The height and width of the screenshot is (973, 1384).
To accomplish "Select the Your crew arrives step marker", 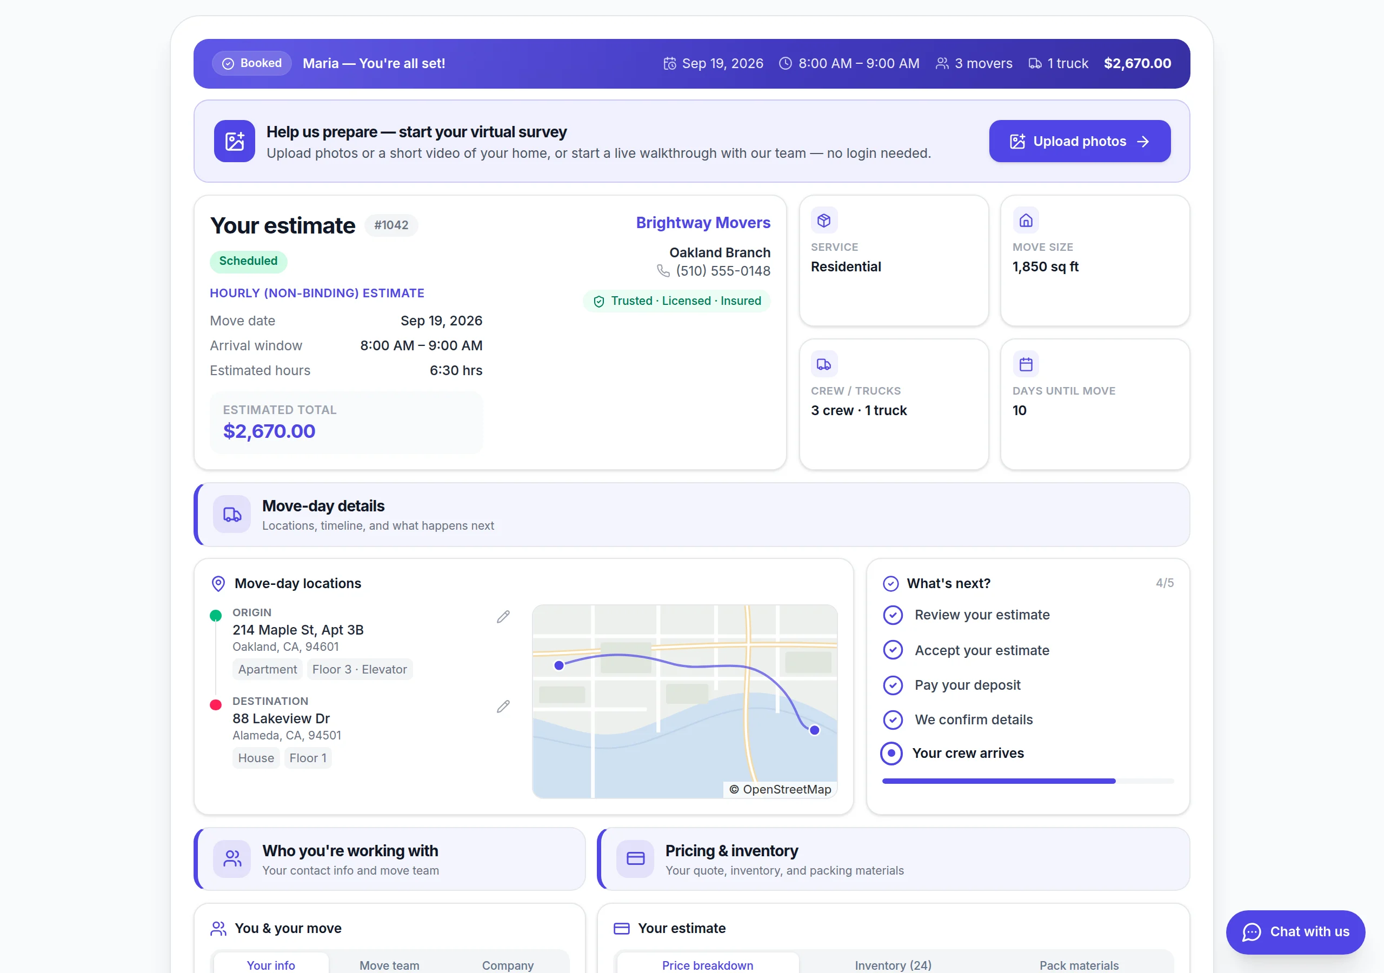I will (891, 754).
